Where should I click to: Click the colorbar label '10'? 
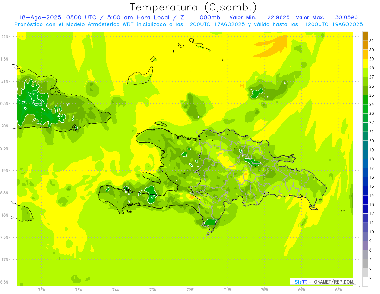(x=371, y=232)
